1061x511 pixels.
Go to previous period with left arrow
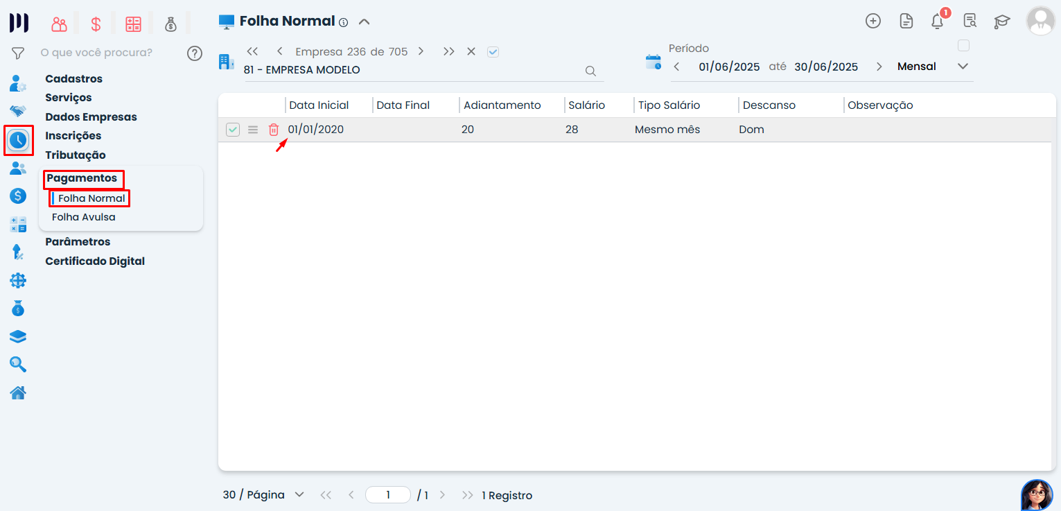coord(676,67)
